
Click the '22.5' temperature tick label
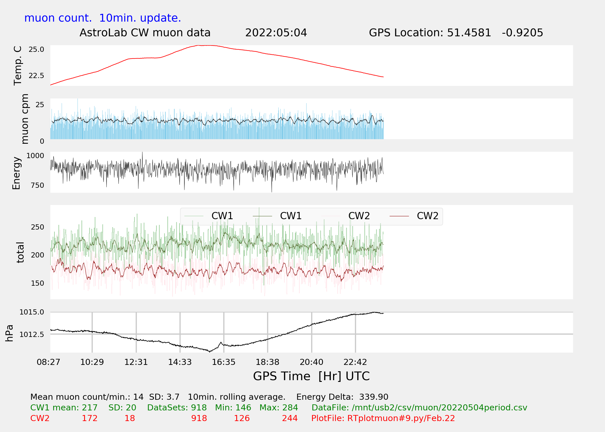[x=36, y=76]
